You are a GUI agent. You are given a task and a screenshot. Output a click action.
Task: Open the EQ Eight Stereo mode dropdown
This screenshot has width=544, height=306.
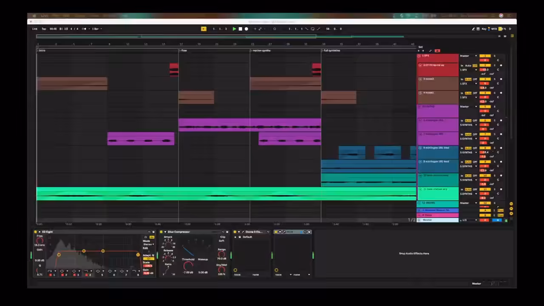(148, 244)
